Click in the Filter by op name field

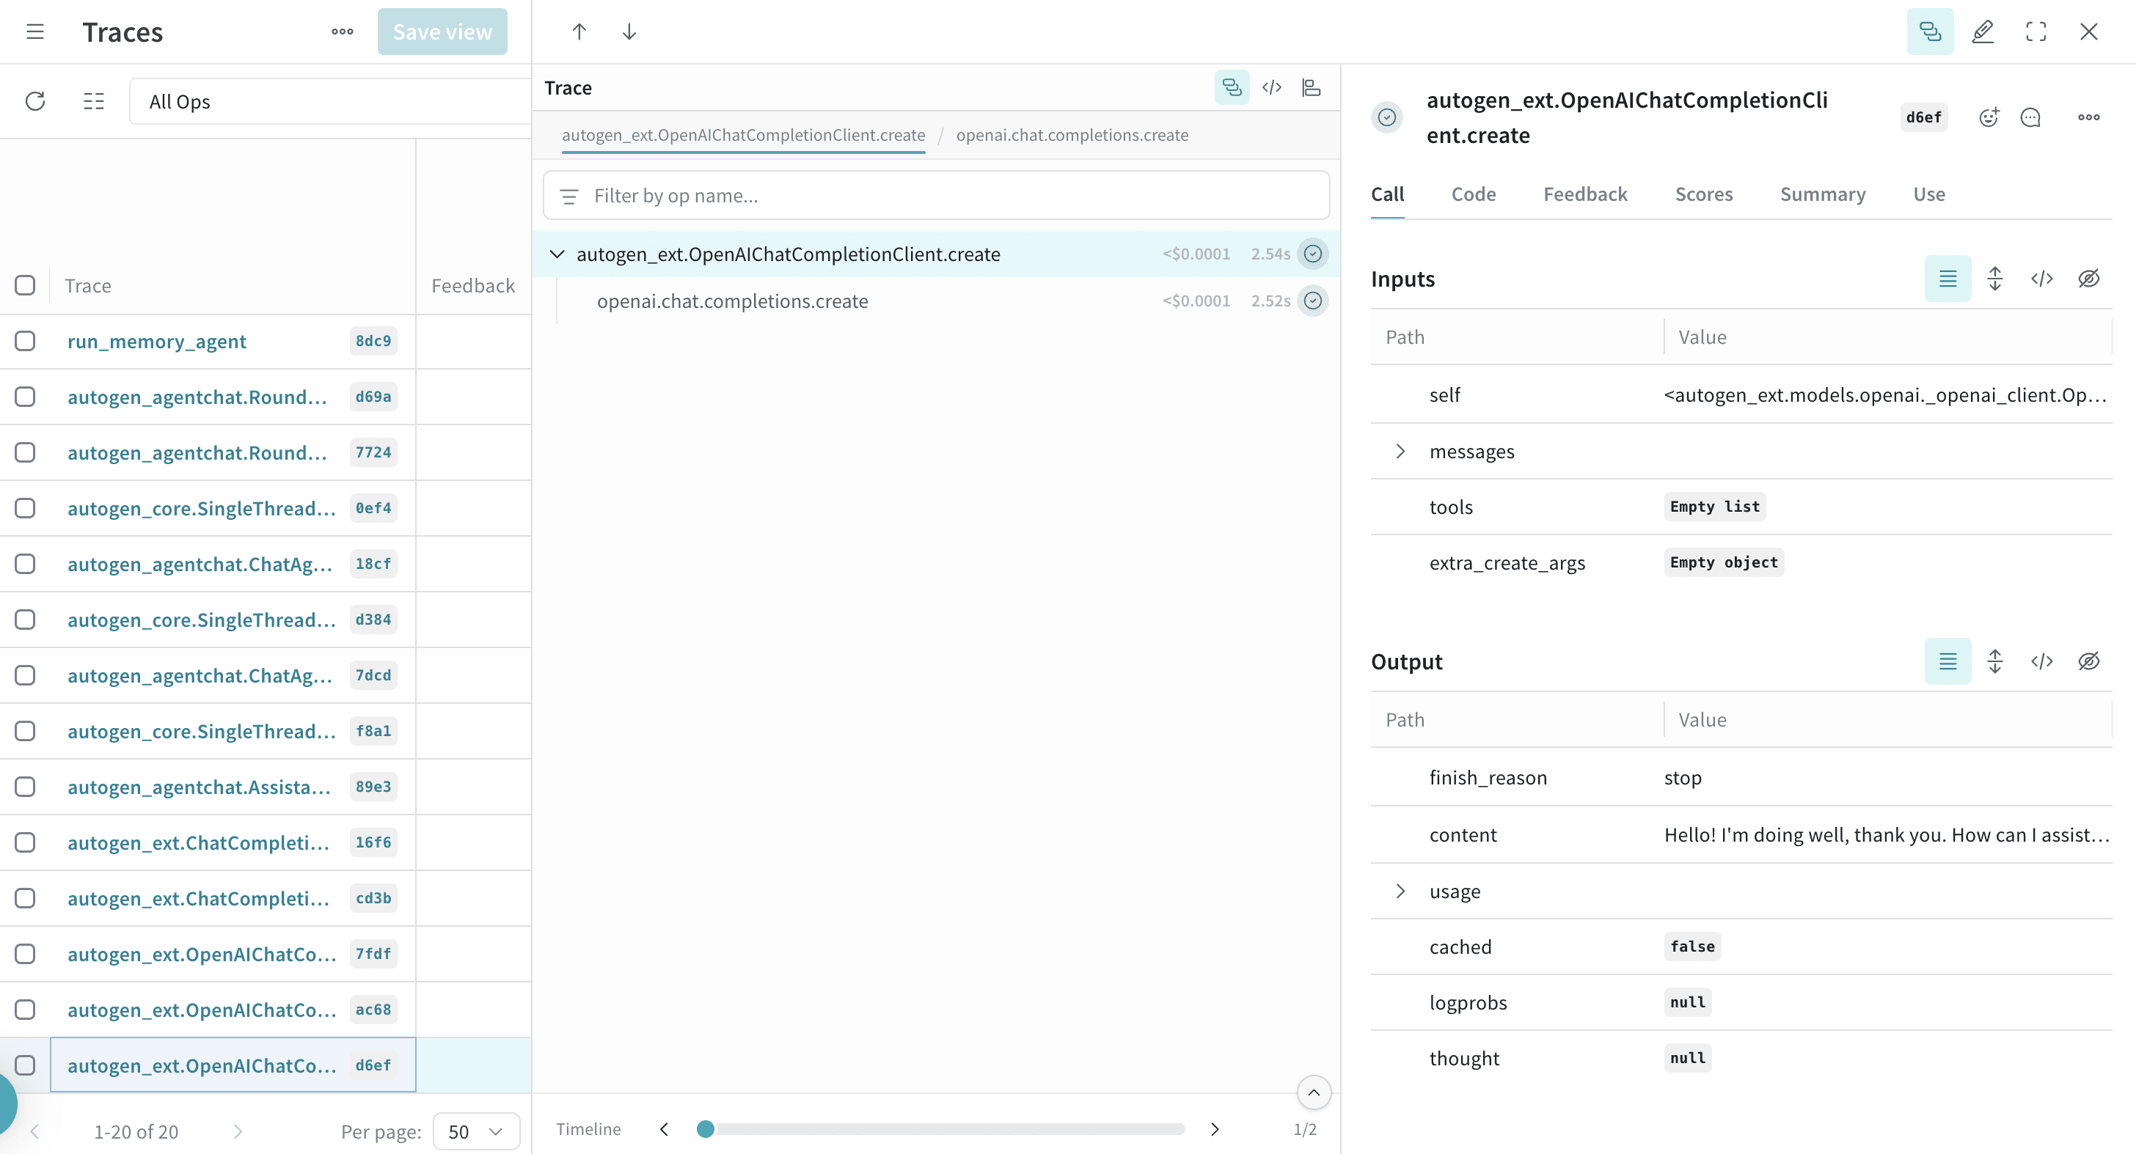click(936, 196)
